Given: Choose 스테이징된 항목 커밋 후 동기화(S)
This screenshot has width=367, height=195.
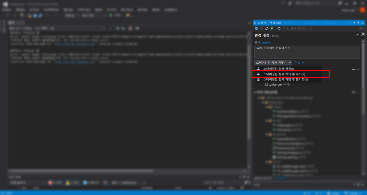Looking at the screenshot, I should click(x=288, y=80).
